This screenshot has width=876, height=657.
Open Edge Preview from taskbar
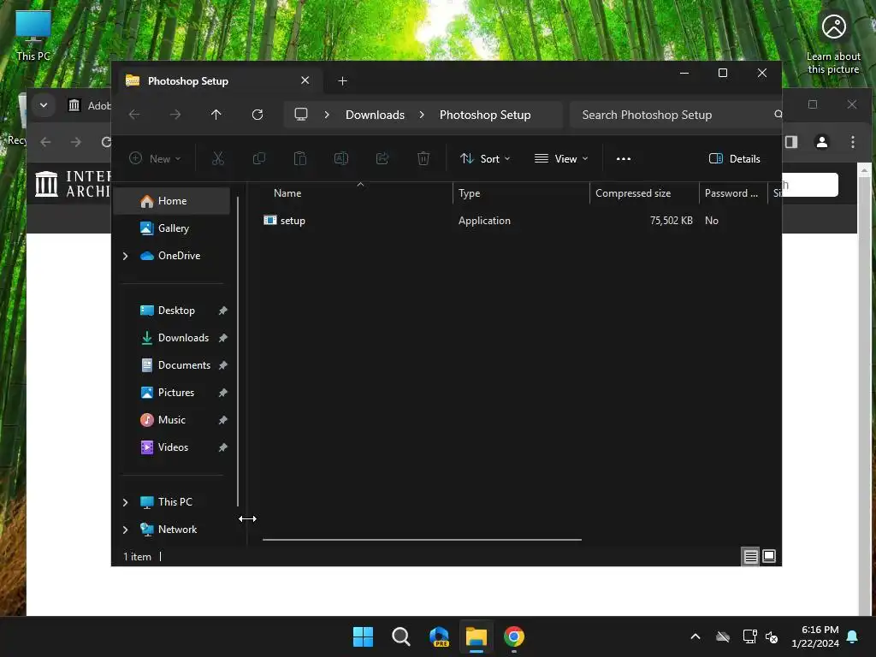[x=439, y=636]
